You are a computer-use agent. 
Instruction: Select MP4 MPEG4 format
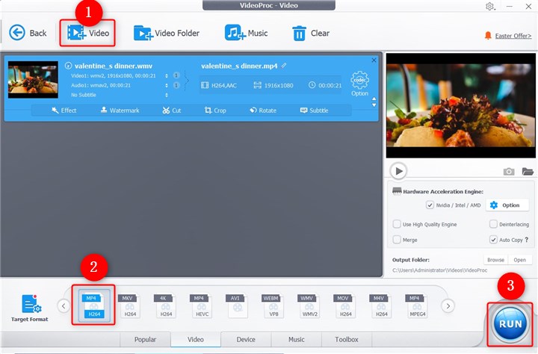(417, 305)
